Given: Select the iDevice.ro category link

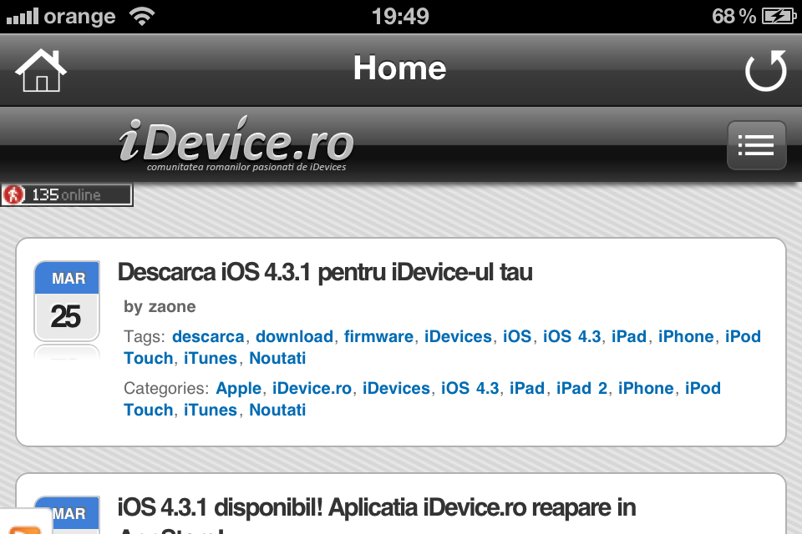Looking at the screenshot, I should pos(312,388).
